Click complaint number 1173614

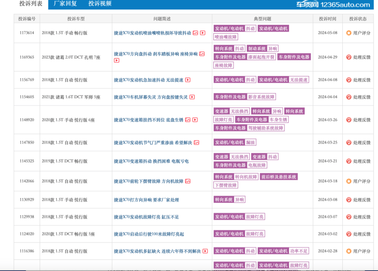pos(27,33)
